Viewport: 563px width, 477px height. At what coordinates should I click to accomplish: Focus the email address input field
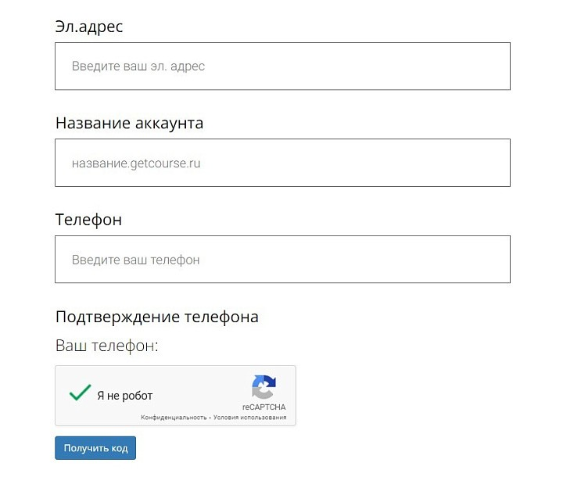point(282,66)
